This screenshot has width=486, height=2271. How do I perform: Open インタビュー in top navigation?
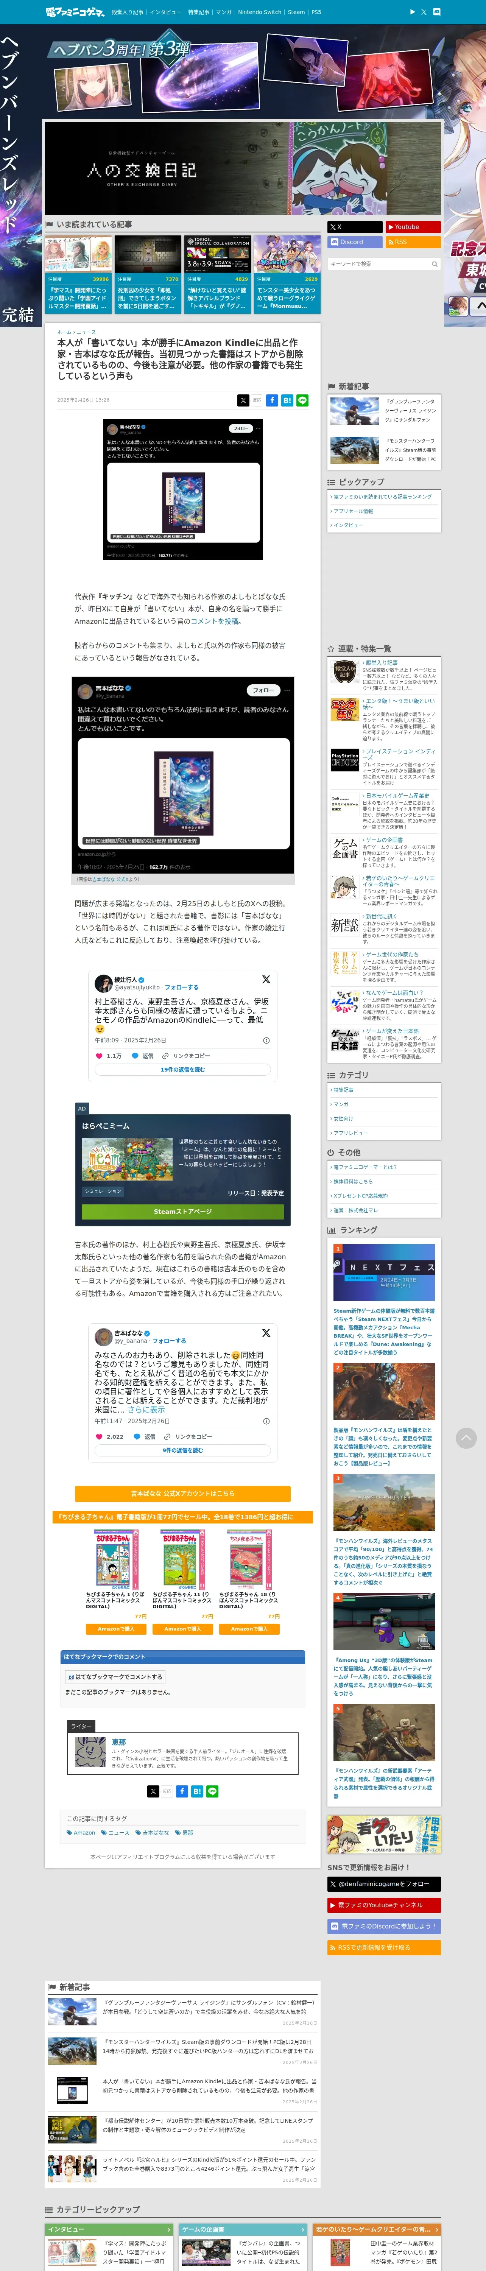coord(165,12)
